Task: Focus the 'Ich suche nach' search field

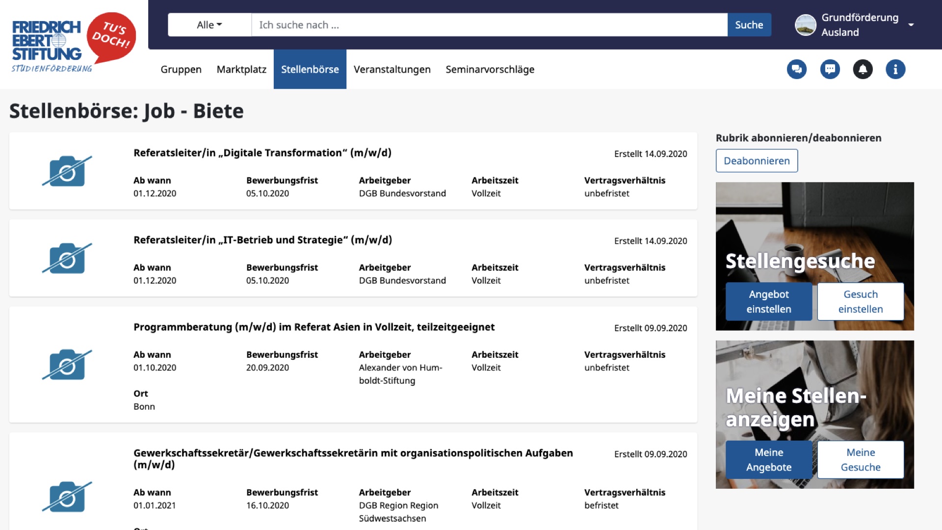Action: click(x=489, y=25)
